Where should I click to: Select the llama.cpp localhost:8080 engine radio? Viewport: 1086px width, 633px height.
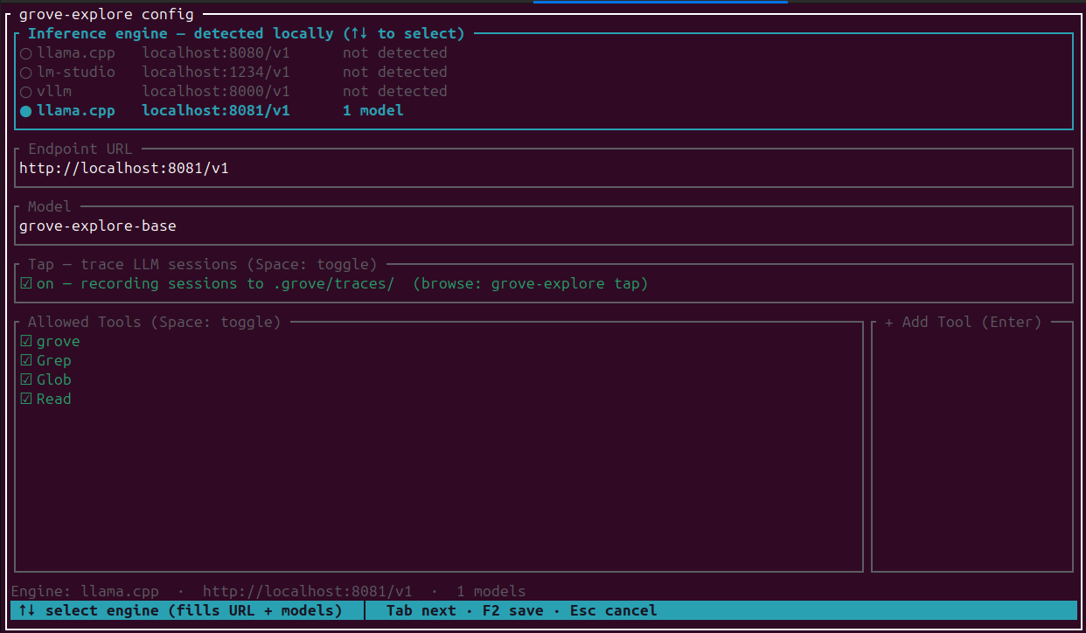(x=26, y=53)
